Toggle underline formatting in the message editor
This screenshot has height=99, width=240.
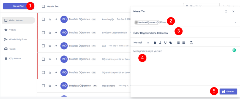click(165, 43)
